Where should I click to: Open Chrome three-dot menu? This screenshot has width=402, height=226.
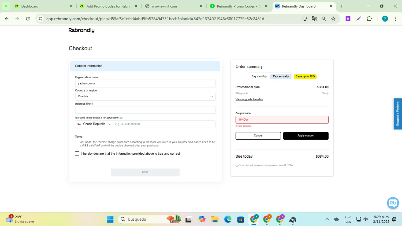pos(396,18)
